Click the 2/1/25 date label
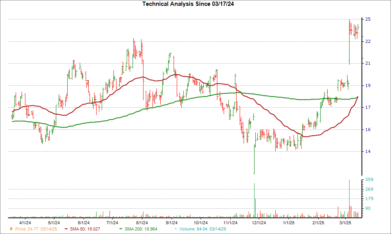This screenshot has width=391, height=234. [318, 223]
